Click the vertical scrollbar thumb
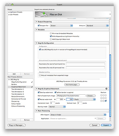The width and height of the screenshot is (119, 136). (x=110, y=86)
